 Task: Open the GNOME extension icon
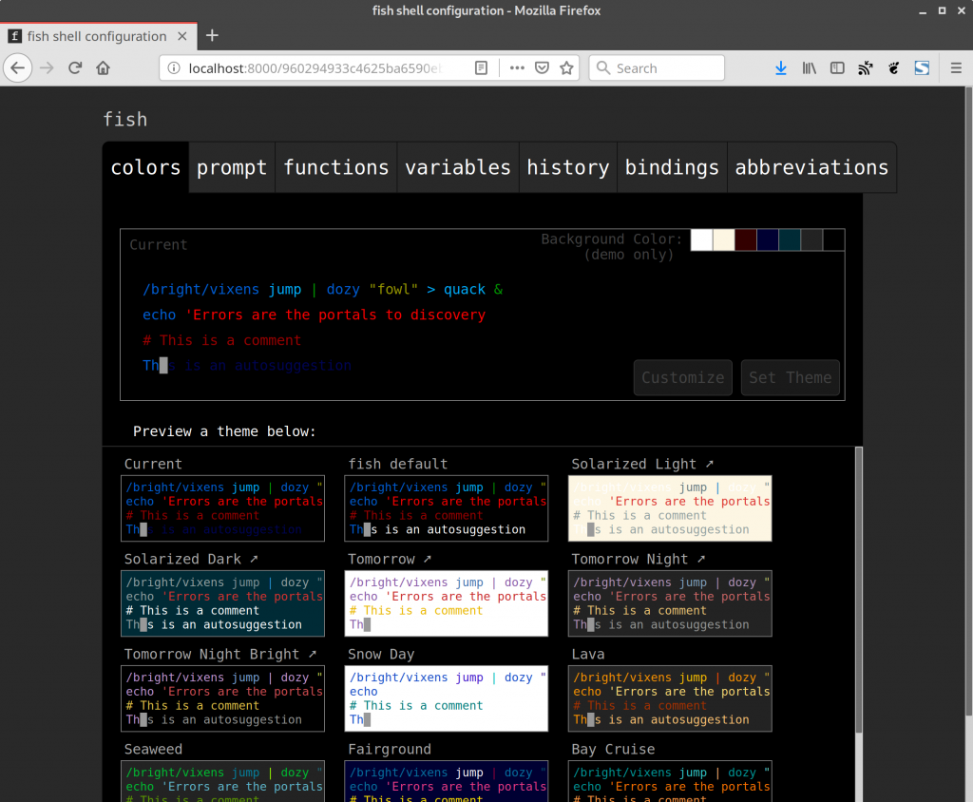[x=893, y=67]
